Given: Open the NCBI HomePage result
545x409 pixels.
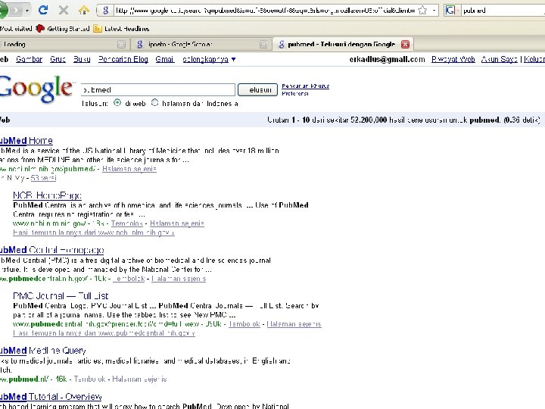Looking at the screenshot, I should pos(47,195).
